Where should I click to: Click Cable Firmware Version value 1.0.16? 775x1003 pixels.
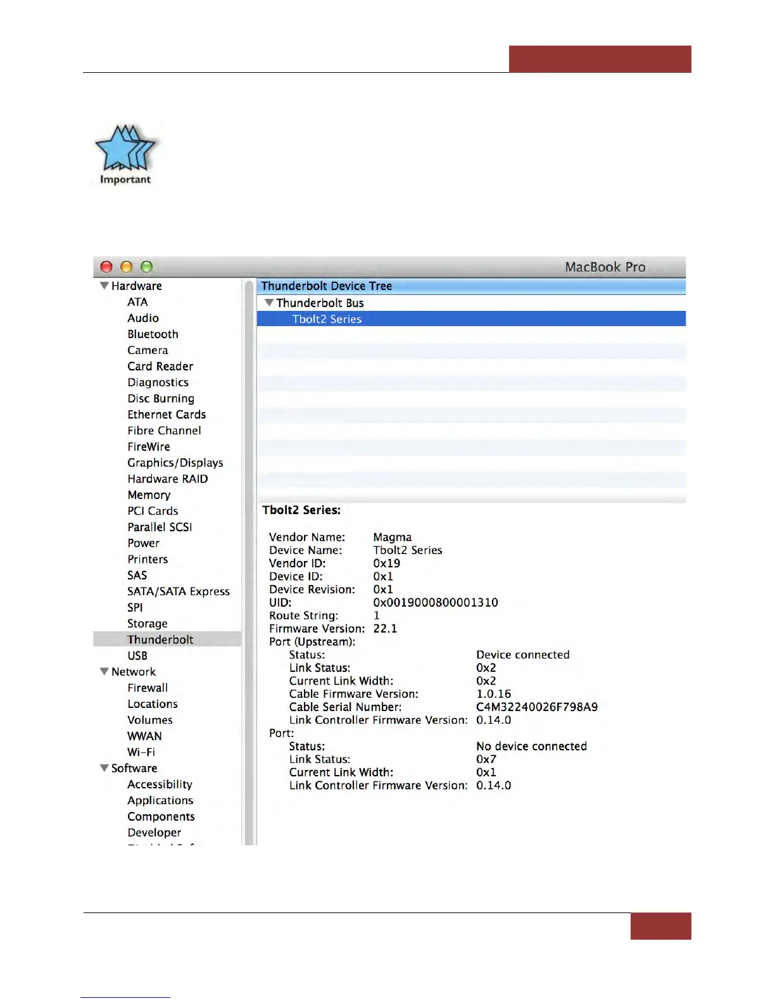pos(494,694)
